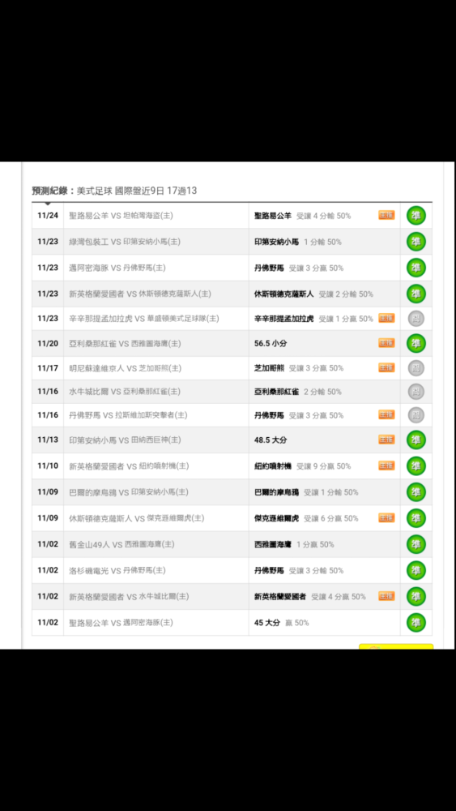Image resolution: width=456 pixels, height=811 pixels.
Task: Select the 巴爾的摩烏鴉 受讓1分輸 prediction
Action: [x=306, y=492]
